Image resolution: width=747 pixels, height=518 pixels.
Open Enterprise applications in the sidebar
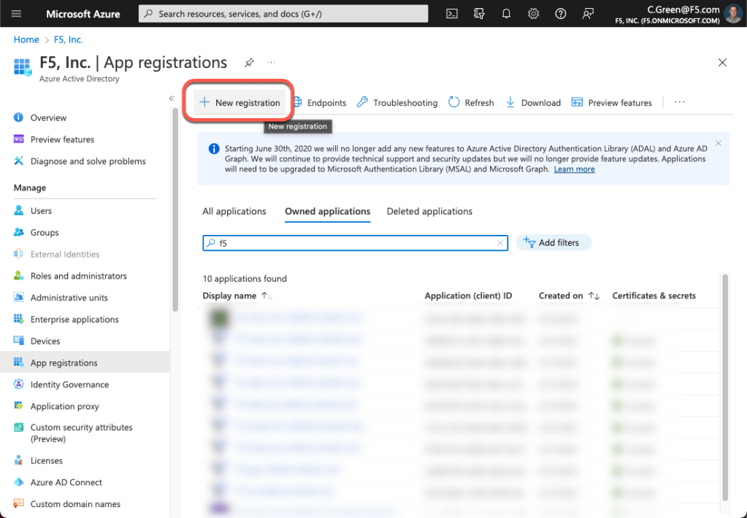click(74, 320)
